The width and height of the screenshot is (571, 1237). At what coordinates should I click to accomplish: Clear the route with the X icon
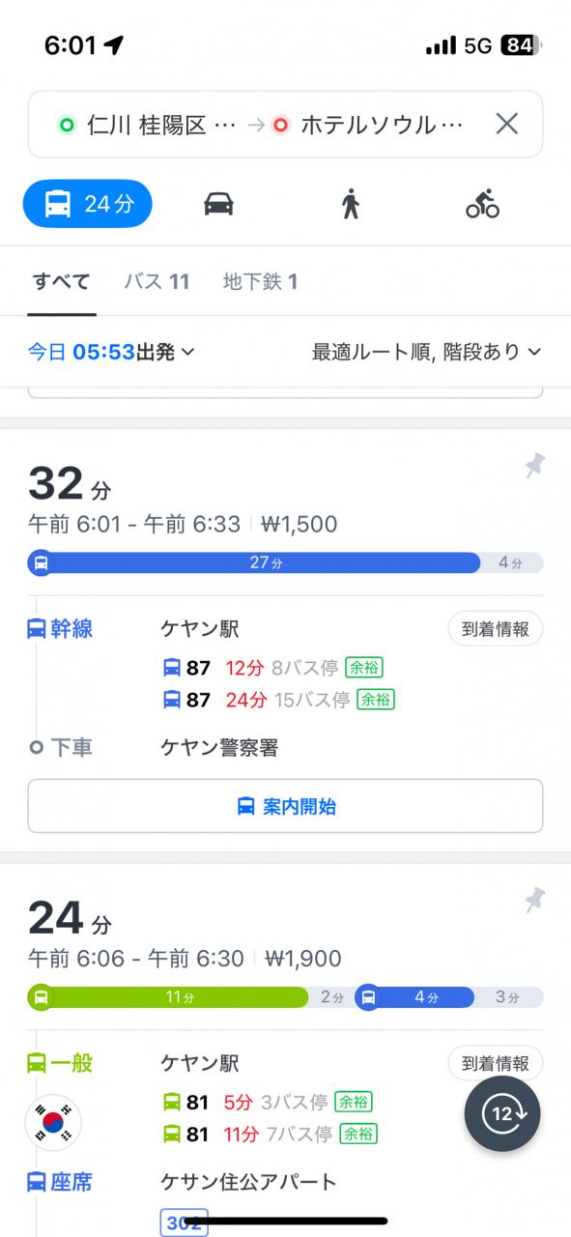pos(507,124)
